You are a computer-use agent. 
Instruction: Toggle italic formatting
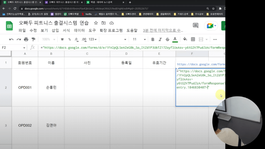pos(160,39)
